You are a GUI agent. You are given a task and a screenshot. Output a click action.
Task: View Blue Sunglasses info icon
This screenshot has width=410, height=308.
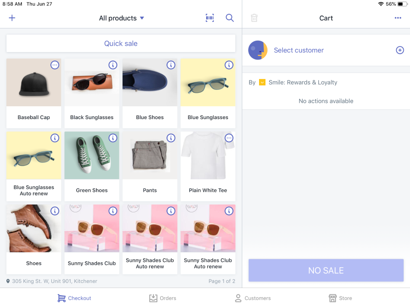coord(229,65)
